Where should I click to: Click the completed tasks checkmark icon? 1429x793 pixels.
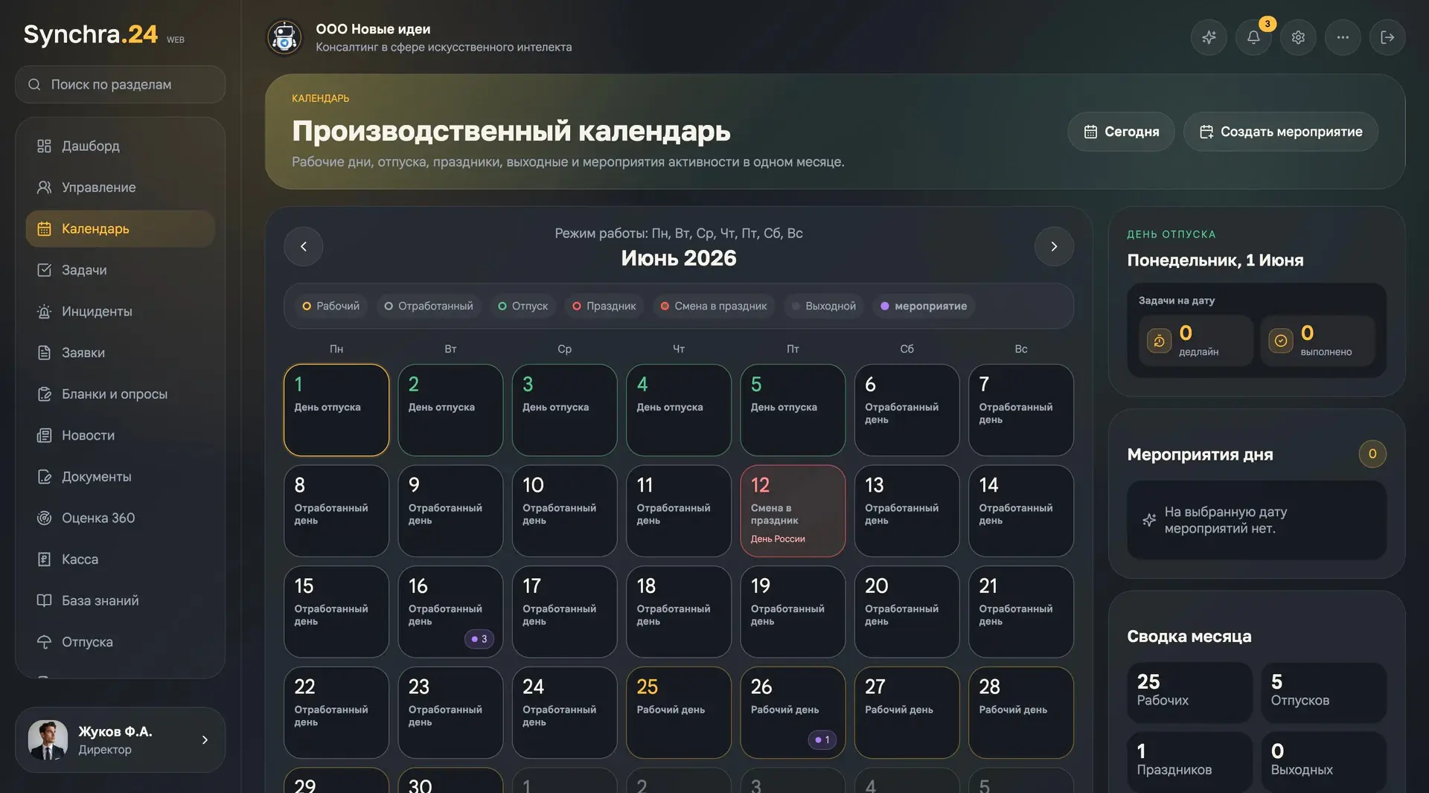coord(1281,341)
